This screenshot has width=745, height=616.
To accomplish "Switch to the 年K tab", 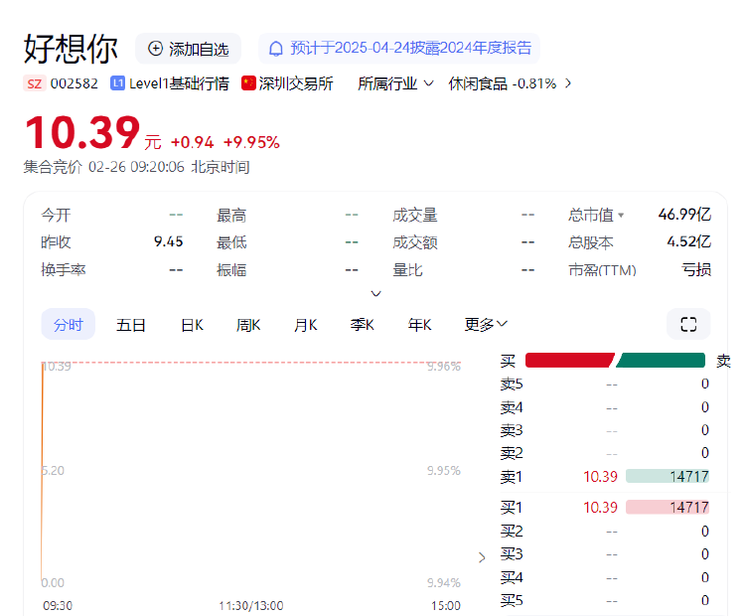I will click(419, 325).
